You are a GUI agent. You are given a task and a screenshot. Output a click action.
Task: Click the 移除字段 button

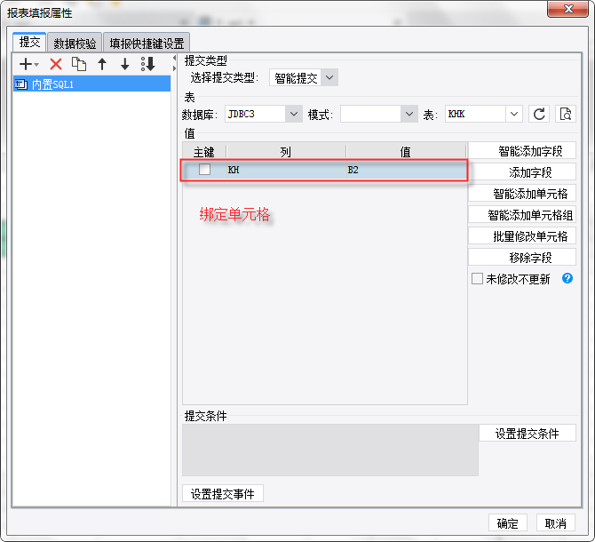click(522, 258)
